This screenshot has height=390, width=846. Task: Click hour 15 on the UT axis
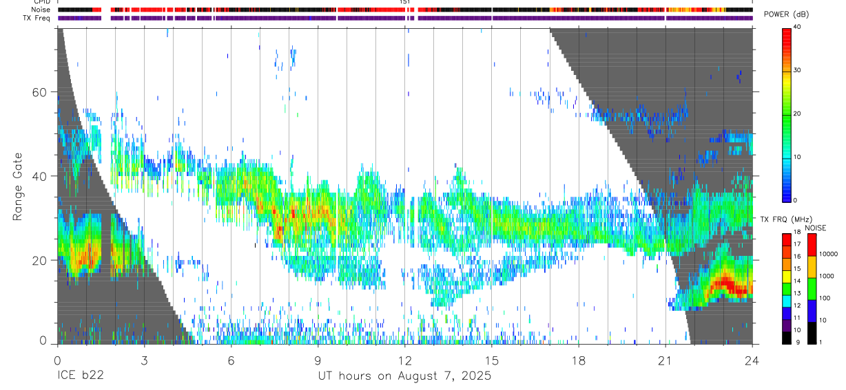tap(491, 360)
